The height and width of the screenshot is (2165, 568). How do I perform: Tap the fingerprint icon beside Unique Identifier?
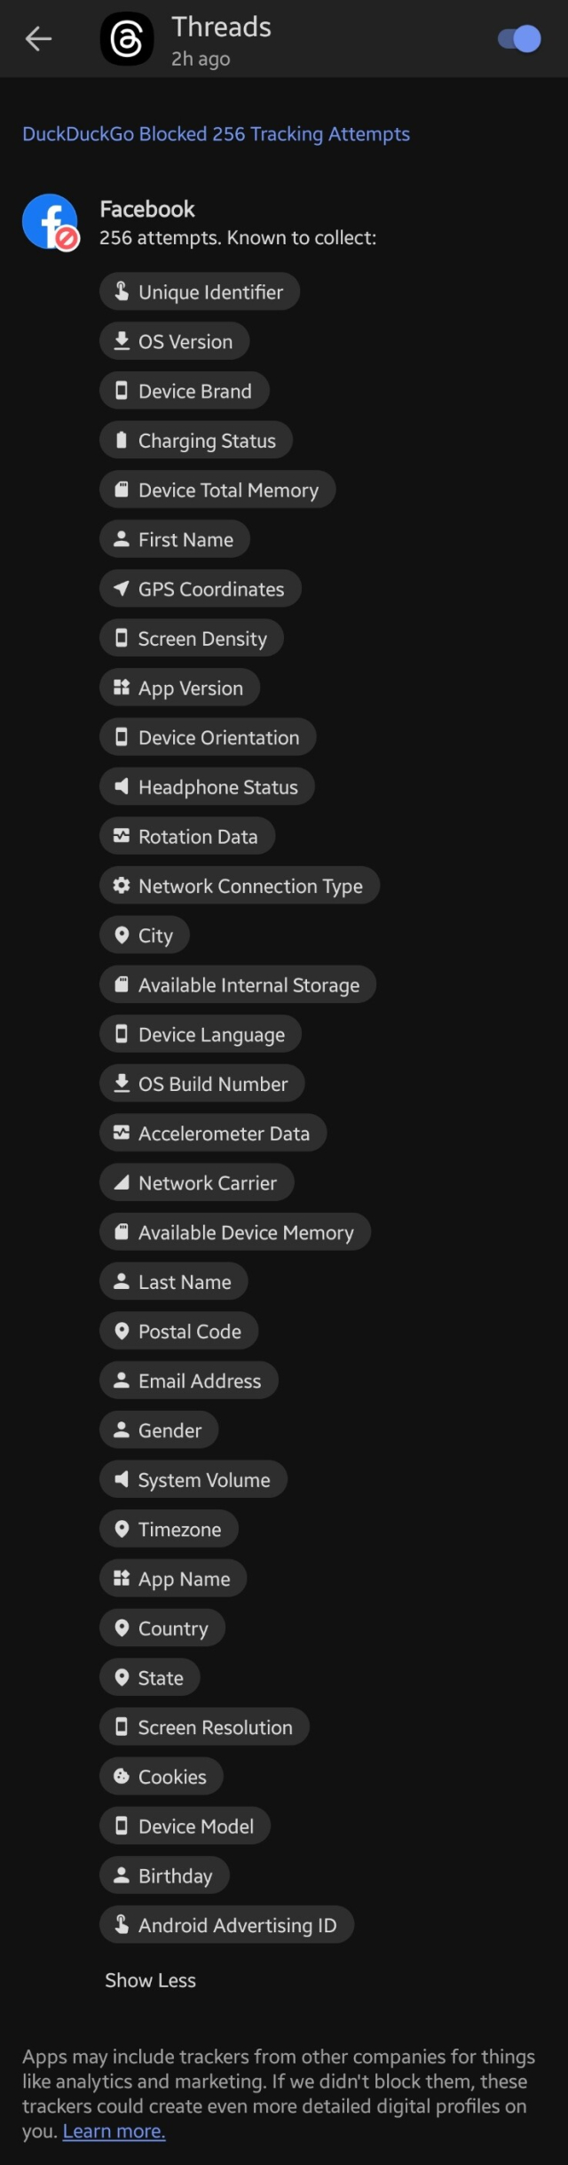click(x=122, y=291)
